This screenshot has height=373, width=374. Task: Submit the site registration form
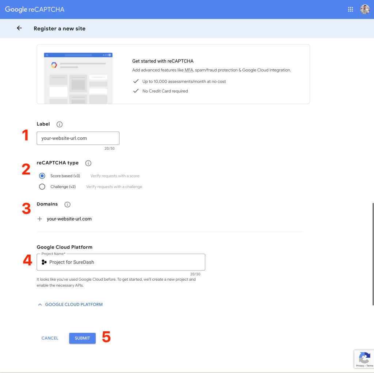[x=82, y=338]
